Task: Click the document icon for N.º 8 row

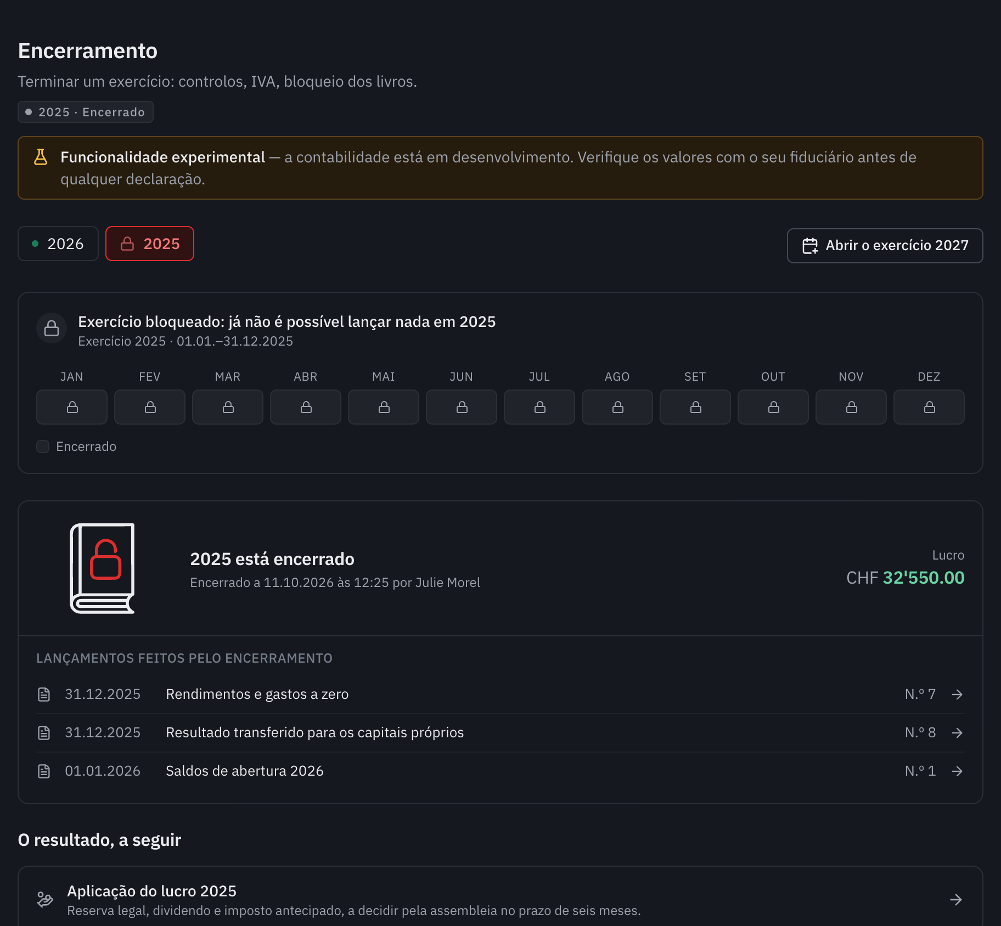Action: [x=44, y=733]
